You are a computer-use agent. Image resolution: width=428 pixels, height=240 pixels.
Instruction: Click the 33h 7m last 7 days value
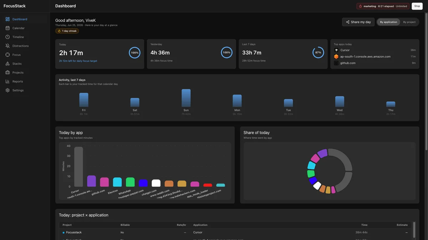[x=252, y=53]
